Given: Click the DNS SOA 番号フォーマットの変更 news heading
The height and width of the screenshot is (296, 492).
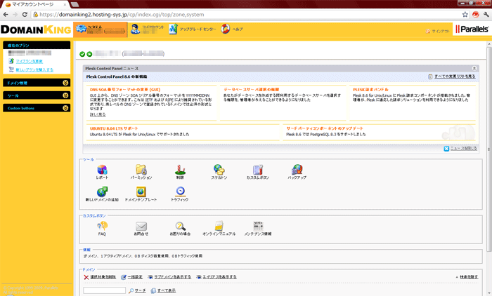Looking at the screenshot, I should point(125,90).
